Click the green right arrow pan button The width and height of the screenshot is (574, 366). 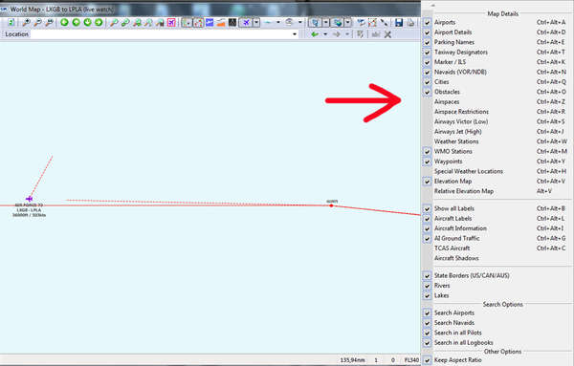99,22
